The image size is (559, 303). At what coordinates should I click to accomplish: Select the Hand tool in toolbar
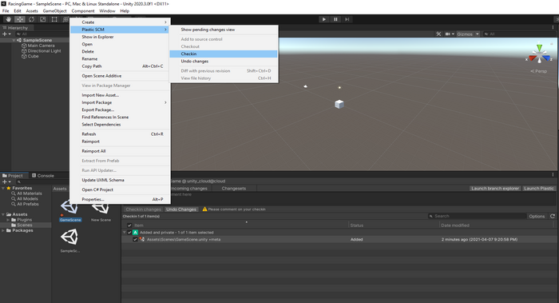[8, 19]
